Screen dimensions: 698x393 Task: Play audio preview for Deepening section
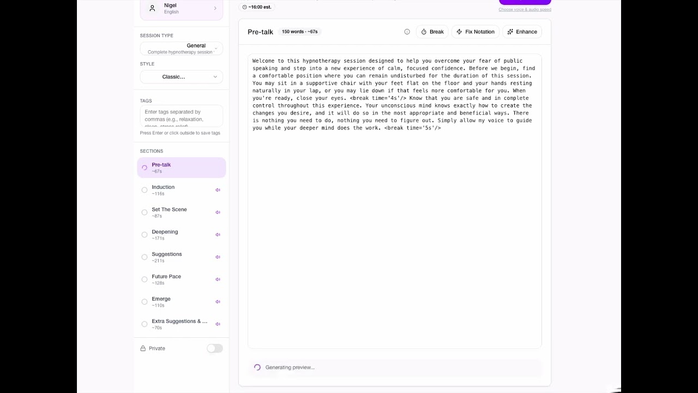coord(218,235)
